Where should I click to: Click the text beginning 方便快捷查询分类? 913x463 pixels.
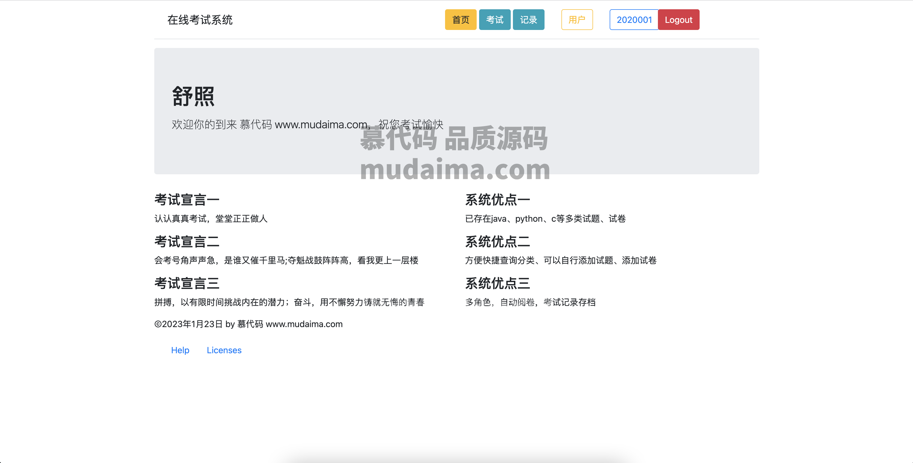coord(561,260)
